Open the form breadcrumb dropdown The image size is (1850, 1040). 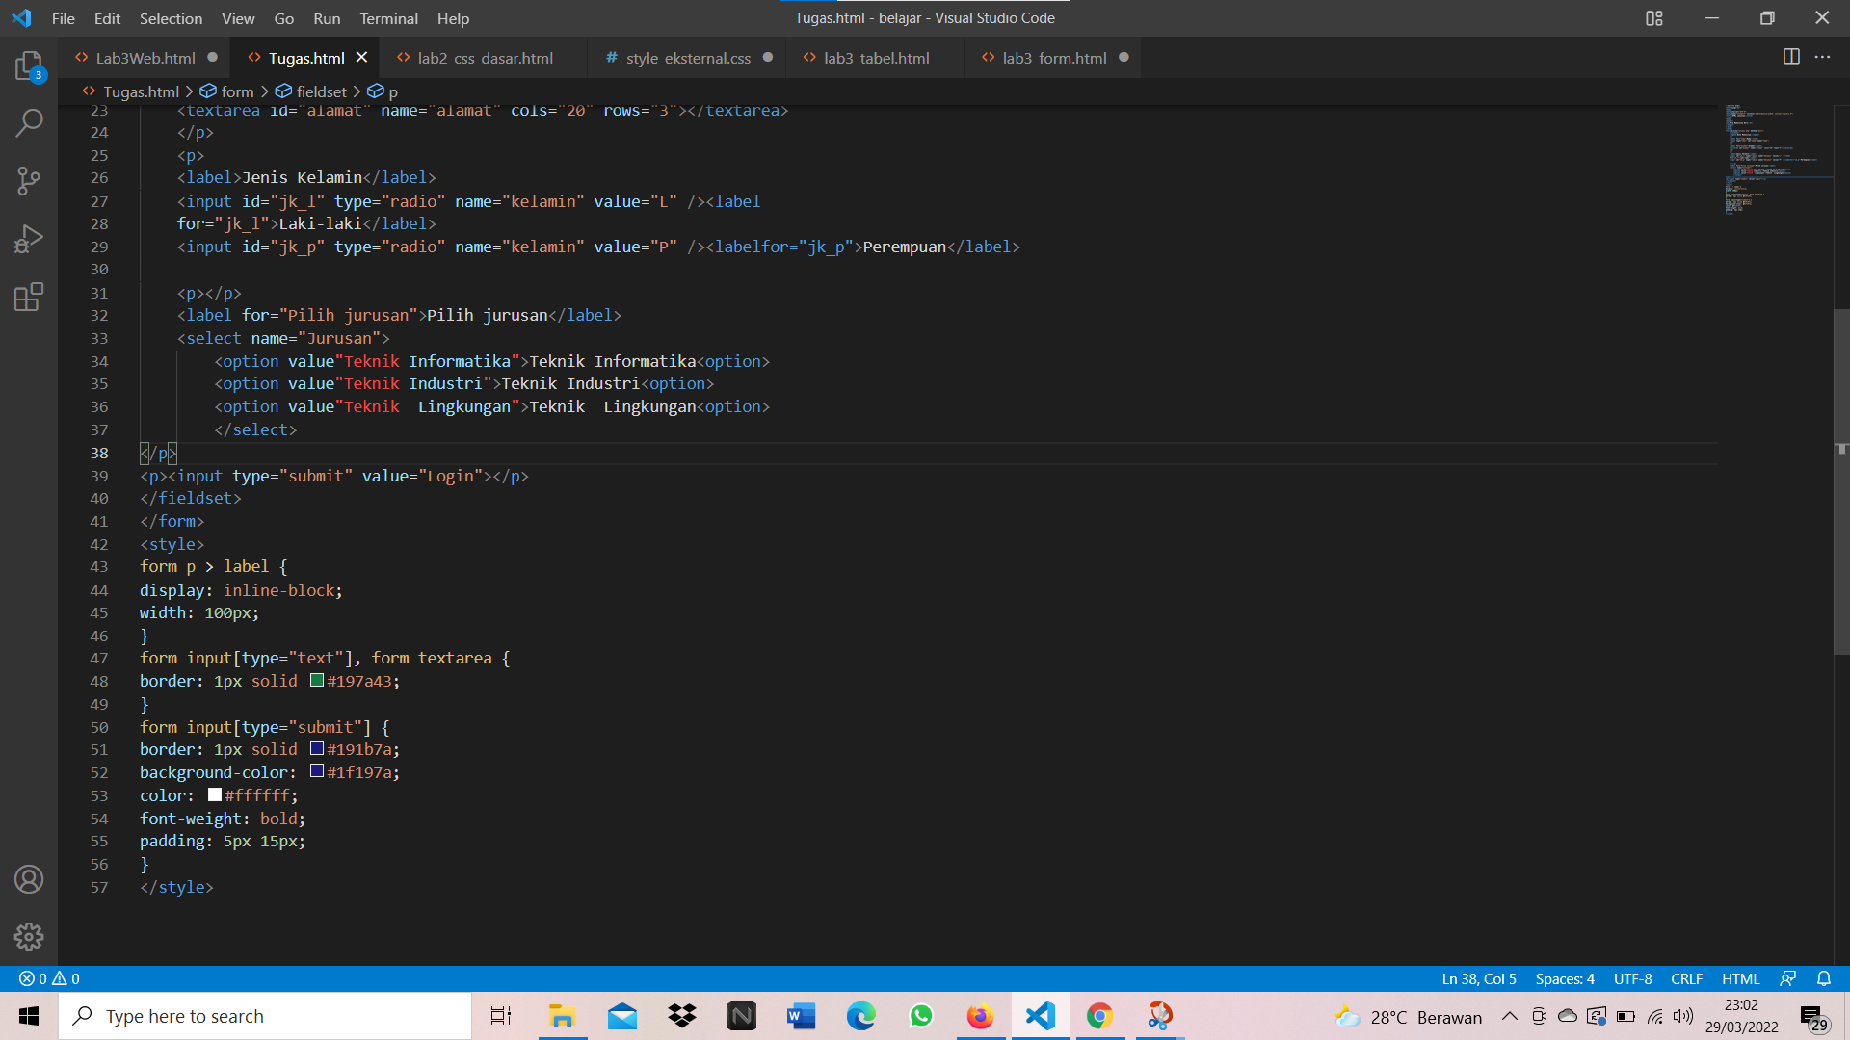tap(238, 91)
